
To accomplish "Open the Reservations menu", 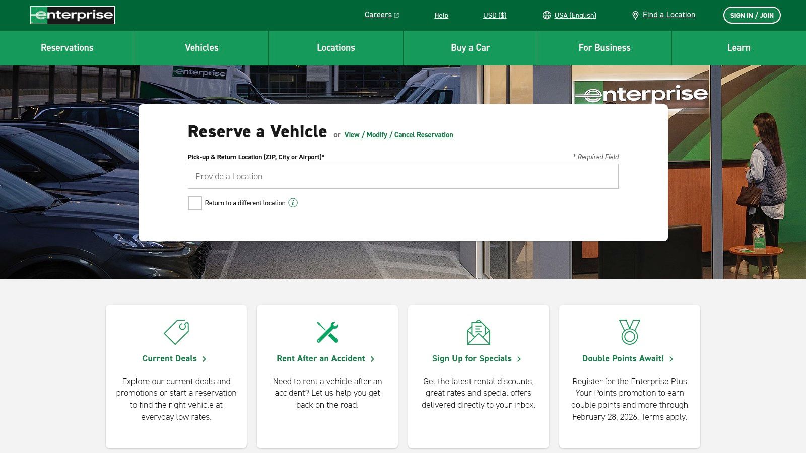I will pyautogui.click(x=67, y=48).
